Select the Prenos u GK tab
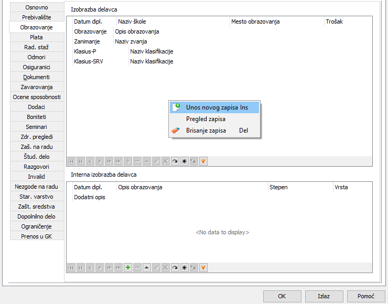Screen dimensions: 388x304 click(x=37, y=236)
